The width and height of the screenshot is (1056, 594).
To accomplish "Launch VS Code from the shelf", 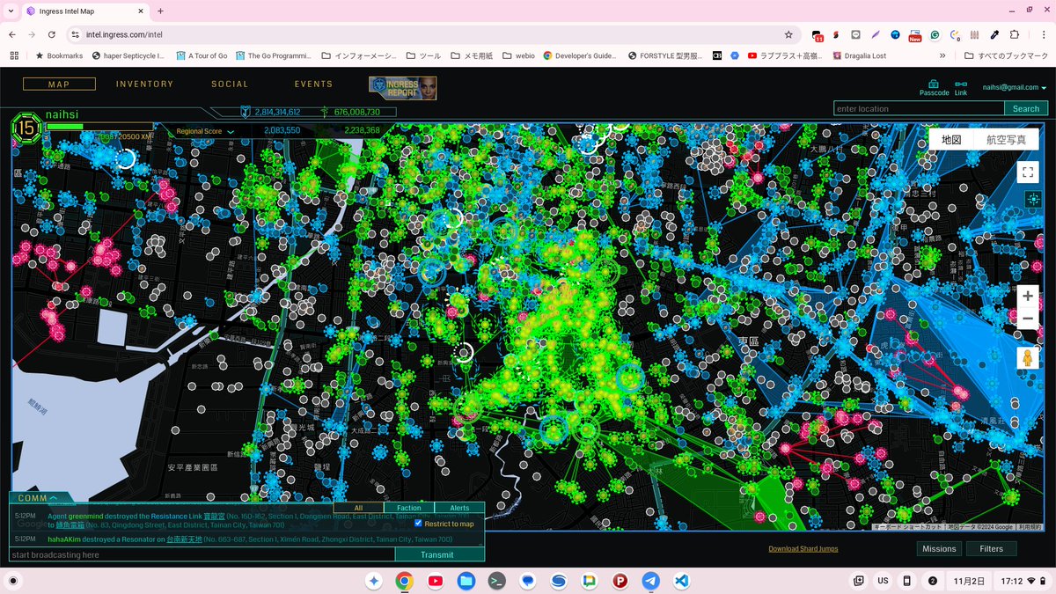I will (x=681, y=581).
